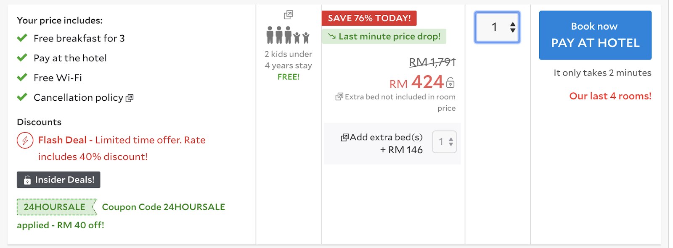Open the extra bed quantity dropdown
Screen dimensions: 673x248
[445, 142]
